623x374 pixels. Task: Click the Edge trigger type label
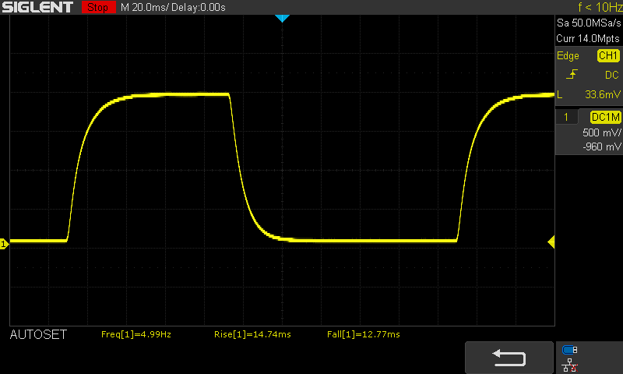click(568, 55)
